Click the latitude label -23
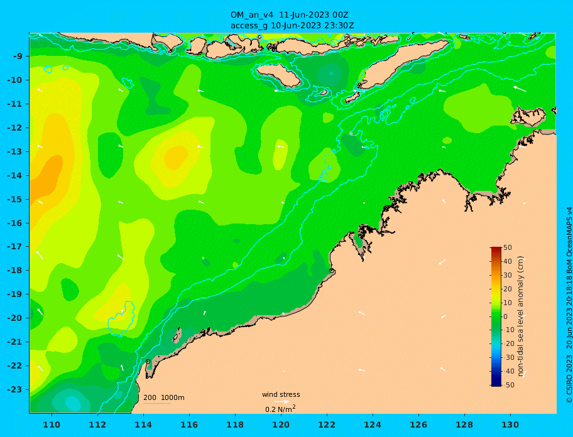573x437 pixels. 15,389
